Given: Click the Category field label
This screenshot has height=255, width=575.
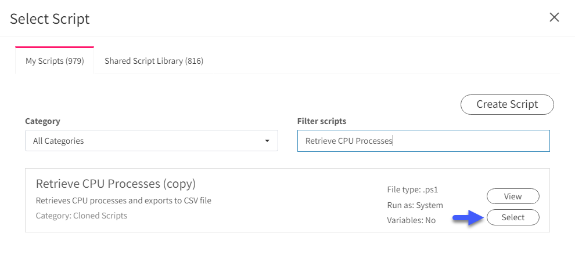Looking at the screenshot, I should [x=42, y=121].
